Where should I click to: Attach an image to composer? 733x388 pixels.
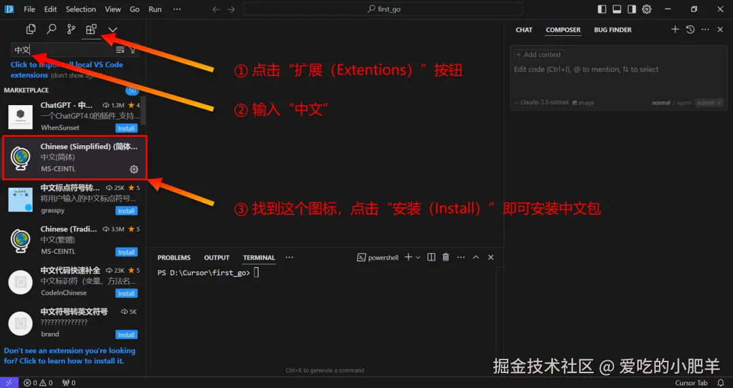coord(584,102)
